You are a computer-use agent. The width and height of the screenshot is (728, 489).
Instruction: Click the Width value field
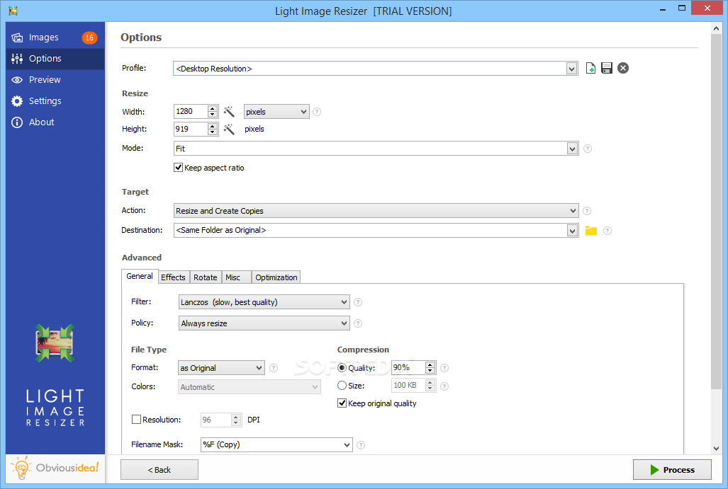coord(191,111)
